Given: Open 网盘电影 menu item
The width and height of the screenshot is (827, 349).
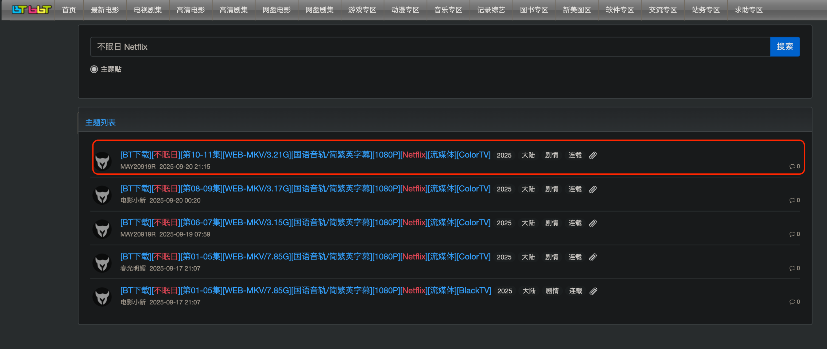Looking at the screenshot, I should [x=277, y=10].
